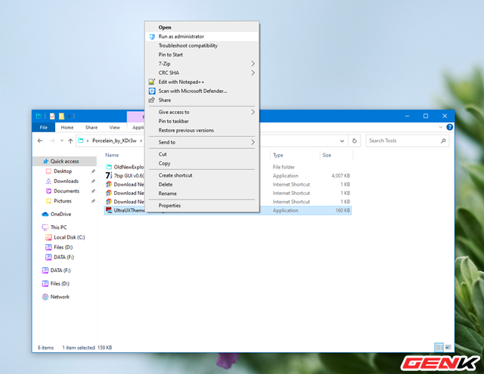Choose Rename from context menu

click(x=202, y=193)
